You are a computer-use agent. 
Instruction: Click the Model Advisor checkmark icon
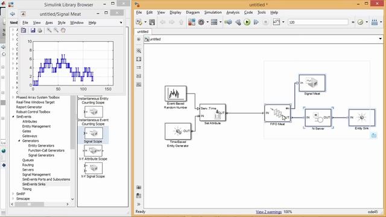[360, 22]
